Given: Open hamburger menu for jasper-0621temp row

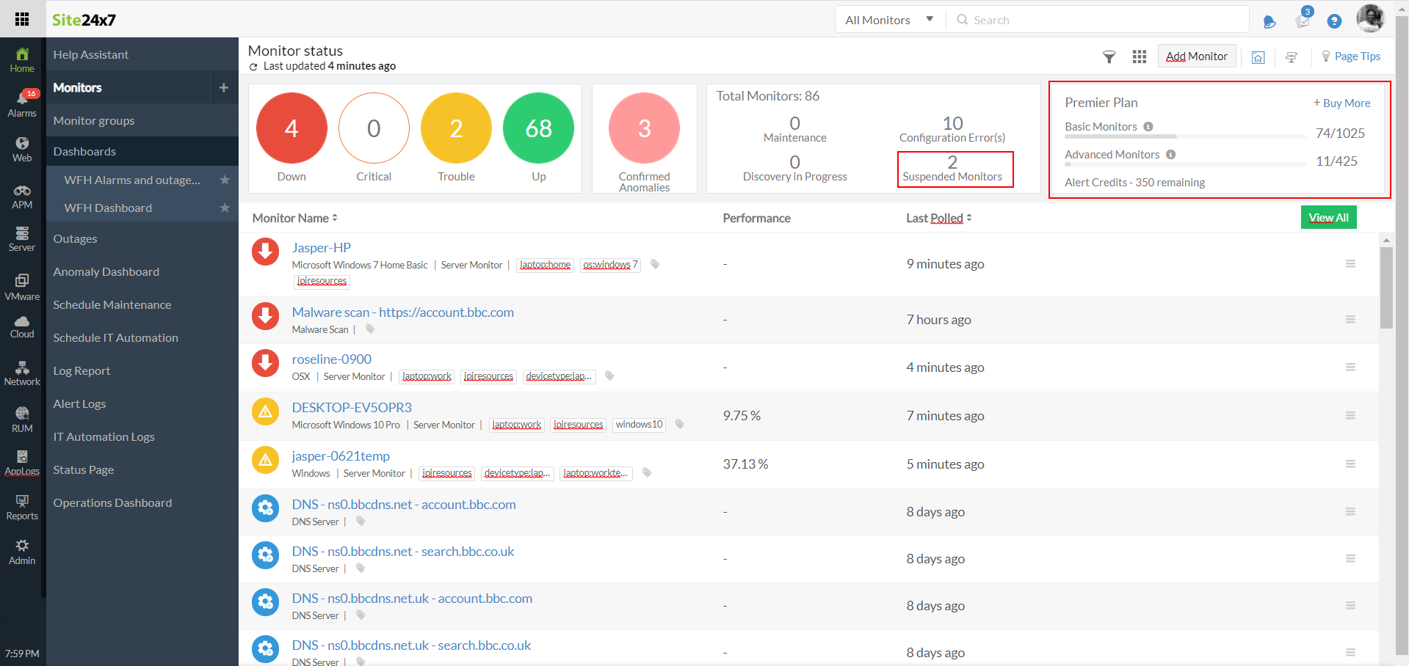Looking at the screenshot, I should 1350,464.
